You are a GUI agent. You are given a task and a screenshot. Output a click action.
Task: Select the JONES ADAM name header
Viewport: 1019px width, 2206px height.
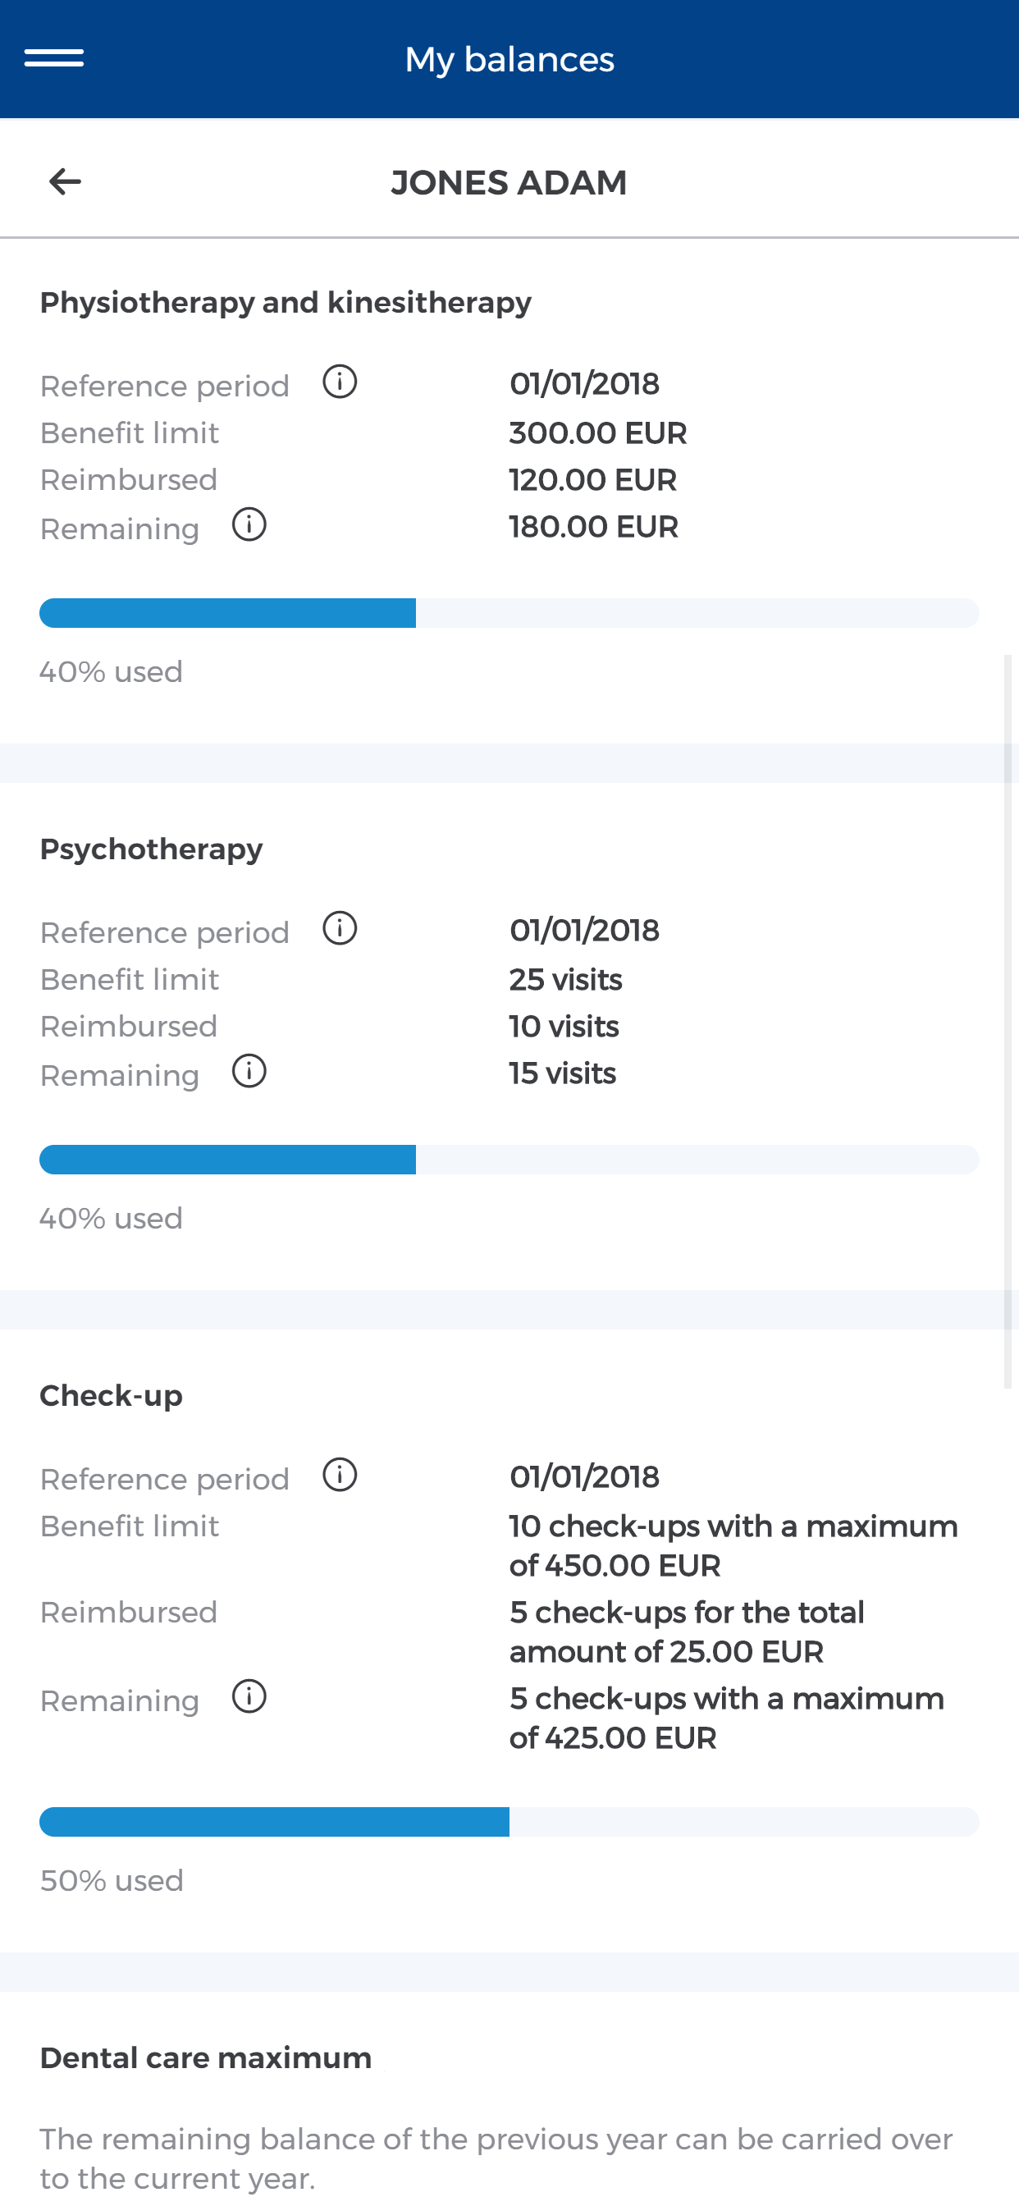click(509, 182)
